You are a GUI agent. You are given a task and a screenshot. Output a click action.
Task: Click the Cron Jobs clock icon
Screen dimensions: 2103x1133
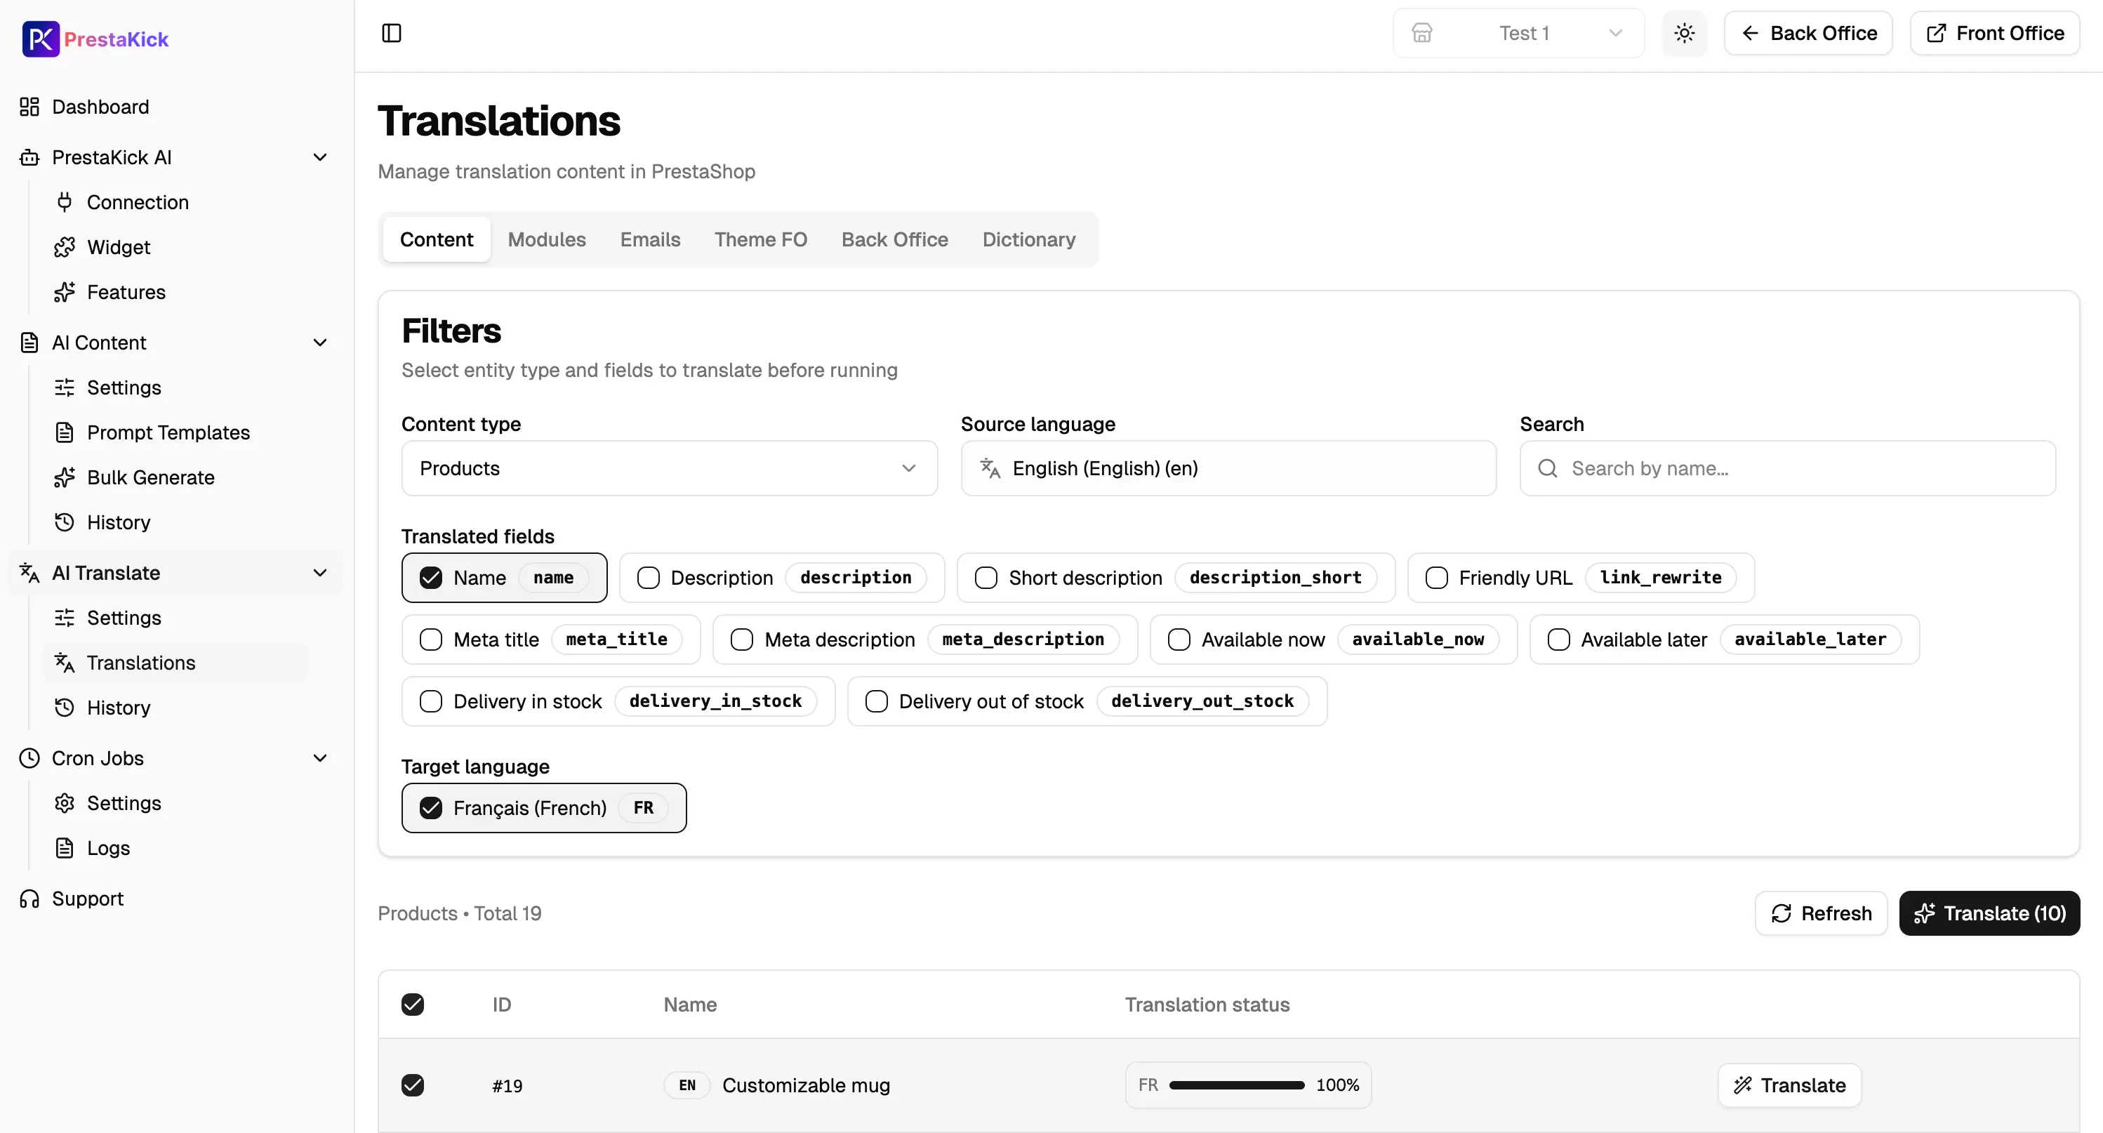point(29,758)
